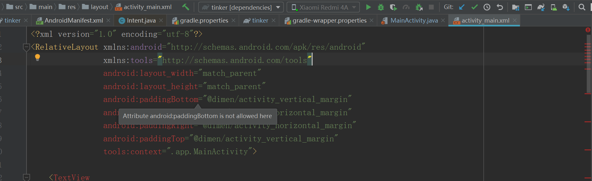
Task: Revert changes with the undo arrow icon
Action: pyautogui.click(x=500, y=7)
